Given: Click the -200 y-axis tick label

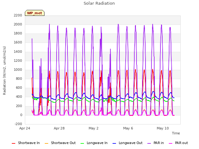Looking at the screenshot, I should (x=18, y=124).
